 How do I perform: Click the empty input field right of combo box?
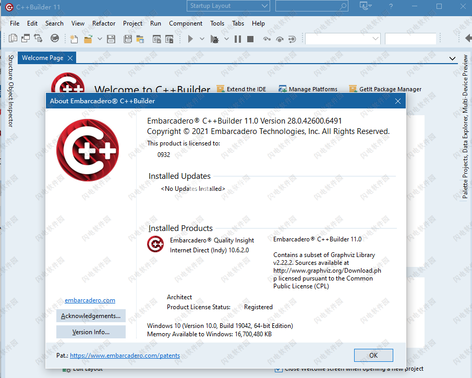click(x=410, y=39)
